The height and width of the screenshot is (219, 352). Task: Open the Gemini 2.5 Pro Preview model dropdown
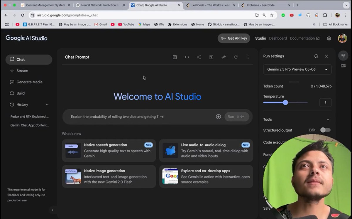click(297, 69)
